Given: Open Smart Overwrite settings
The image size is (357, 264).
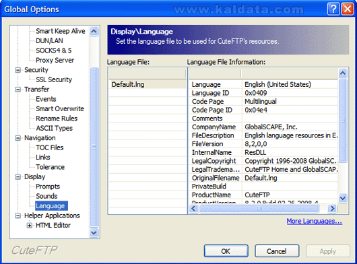Looking at the screenshot, I should (x=60, y=109).
